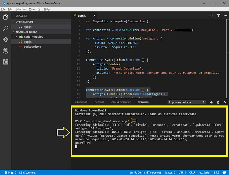Click on 'Usando Sequelize' string in code

click(x=126, y=68)
